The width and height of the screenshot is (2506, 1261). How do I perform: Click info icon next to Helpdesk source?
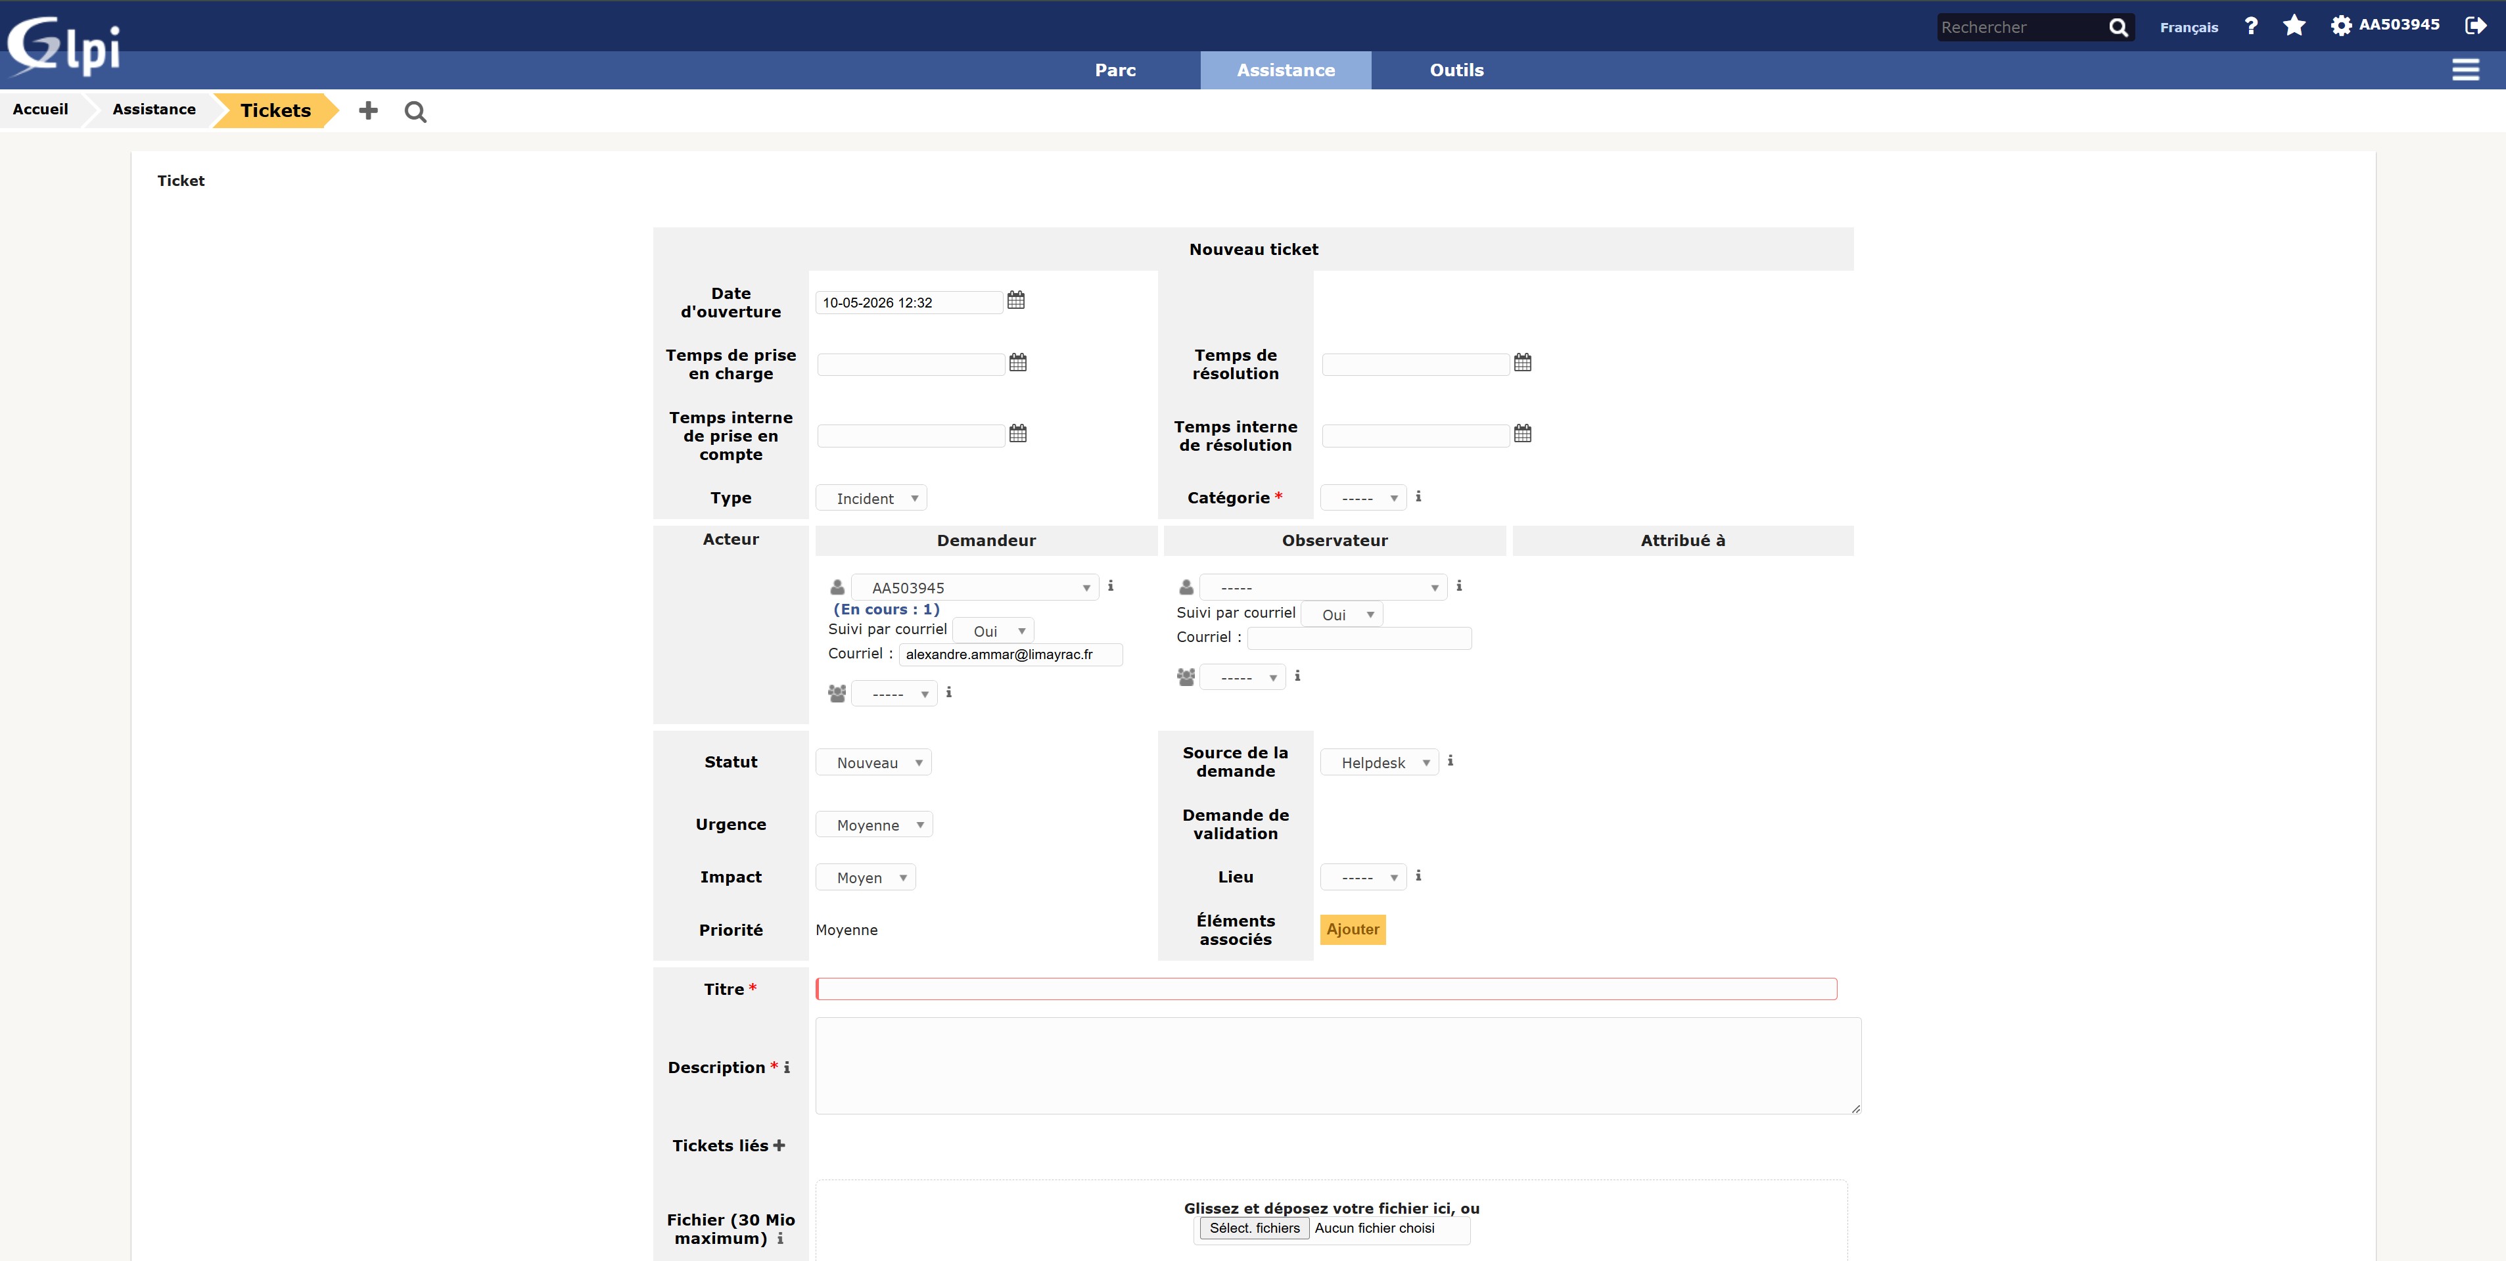tap(1450, 761)
